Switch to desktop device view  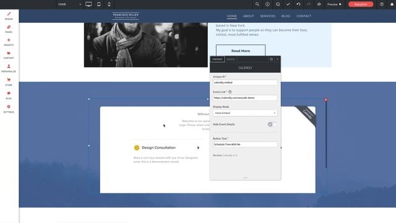click(88, 4)
